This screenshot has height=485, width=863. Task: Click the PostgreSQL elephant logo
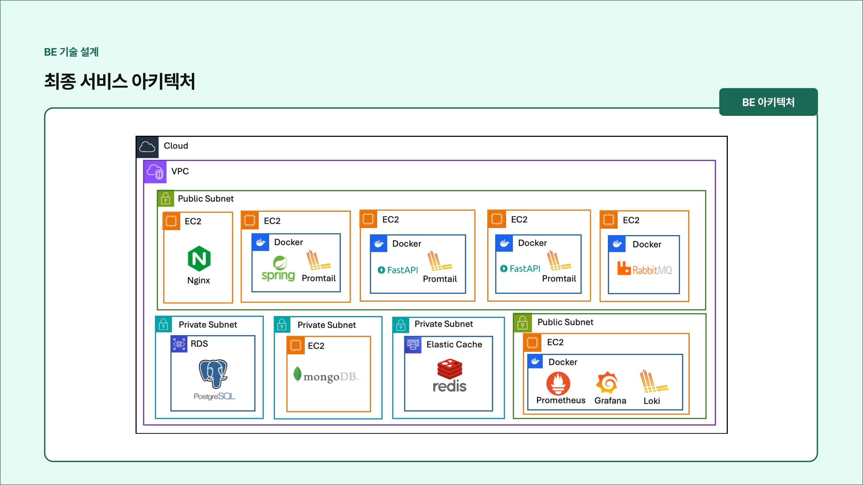coord(213,374)
